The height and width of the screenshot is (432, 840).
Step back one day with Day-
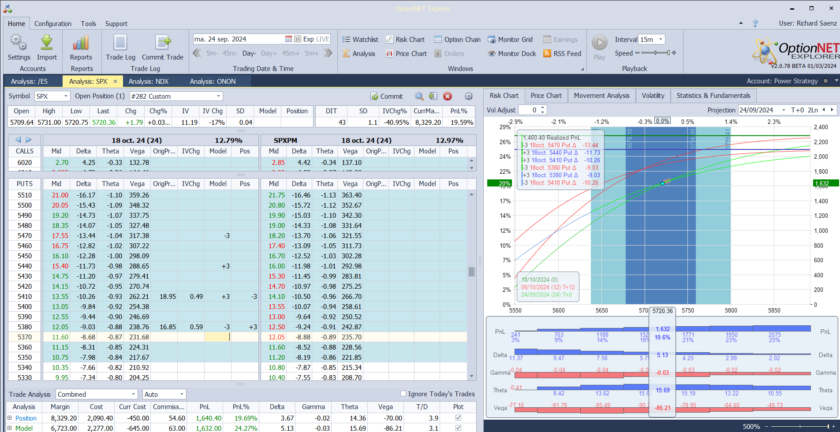[249, 53]
